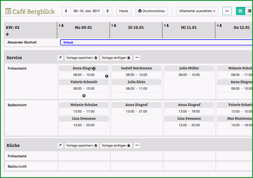Select Julia Müller's 08:00 - 10:00 shift

[189, 72]
